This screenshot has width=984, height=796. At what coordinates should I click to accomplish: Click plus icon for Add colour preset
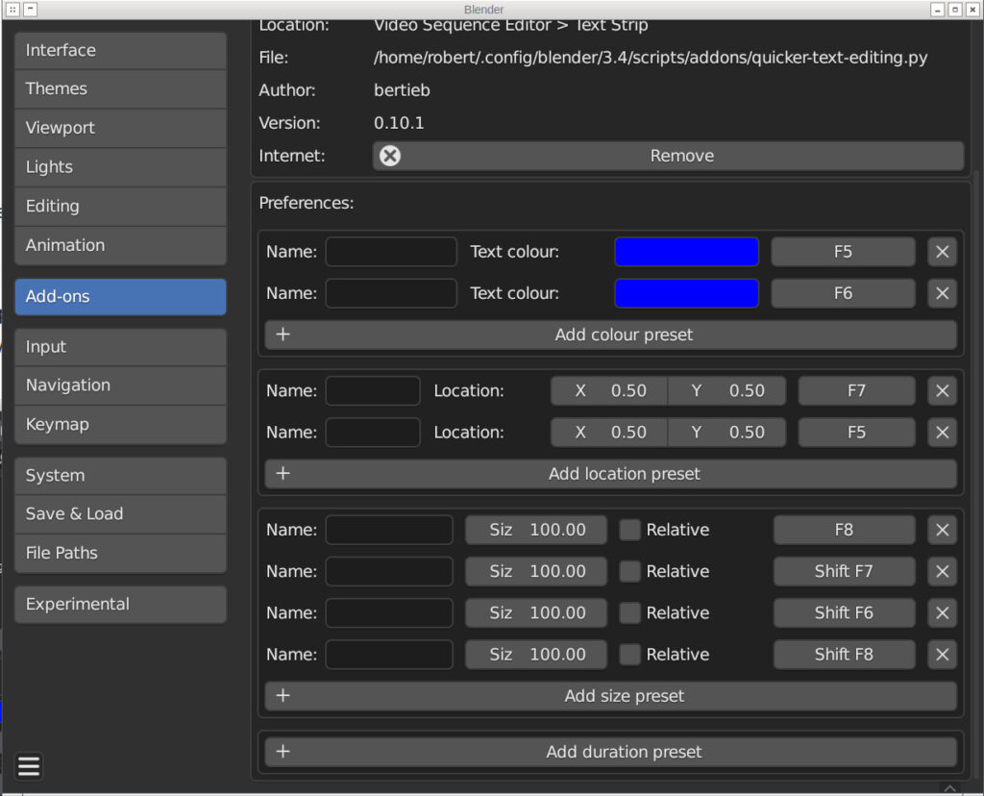point(283,334)
